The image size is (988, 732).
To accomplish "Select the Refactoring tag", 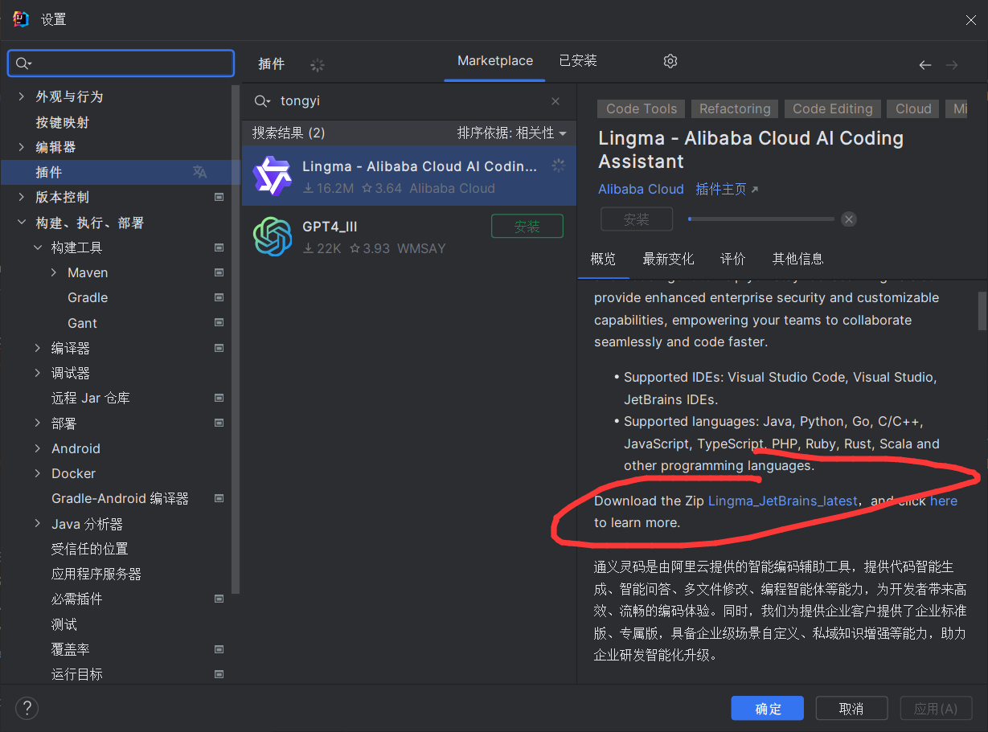I will coord(735,108).
